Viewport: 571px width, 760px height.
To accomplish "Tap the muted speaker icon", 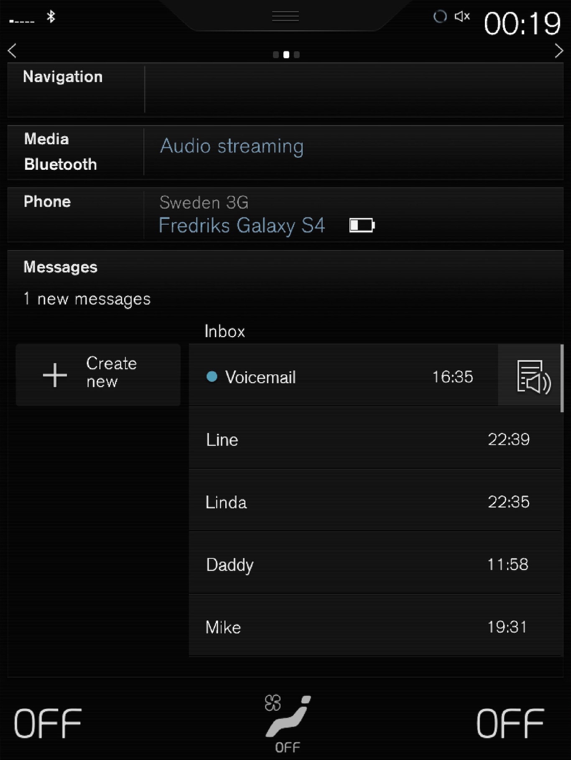I will [x=462, y=17].
